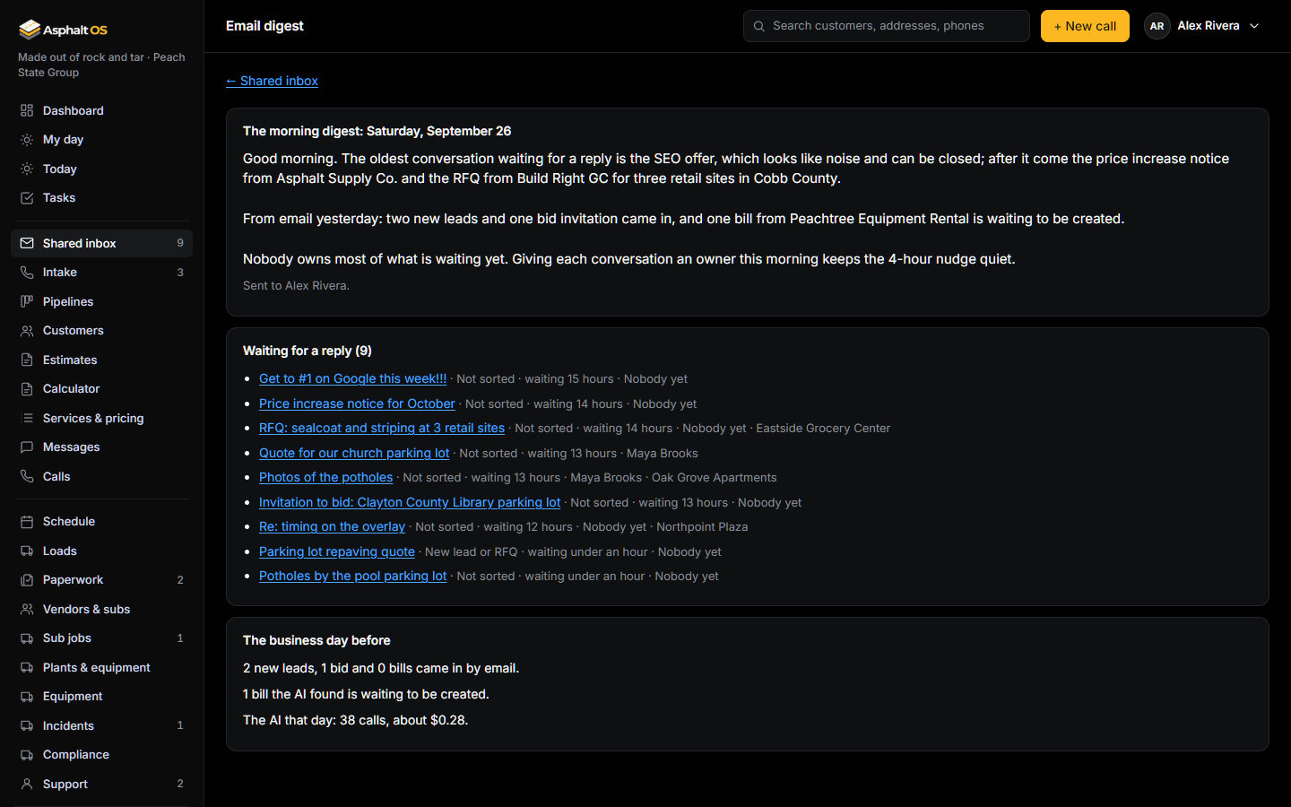Click the Support person icon

point(27,784)
